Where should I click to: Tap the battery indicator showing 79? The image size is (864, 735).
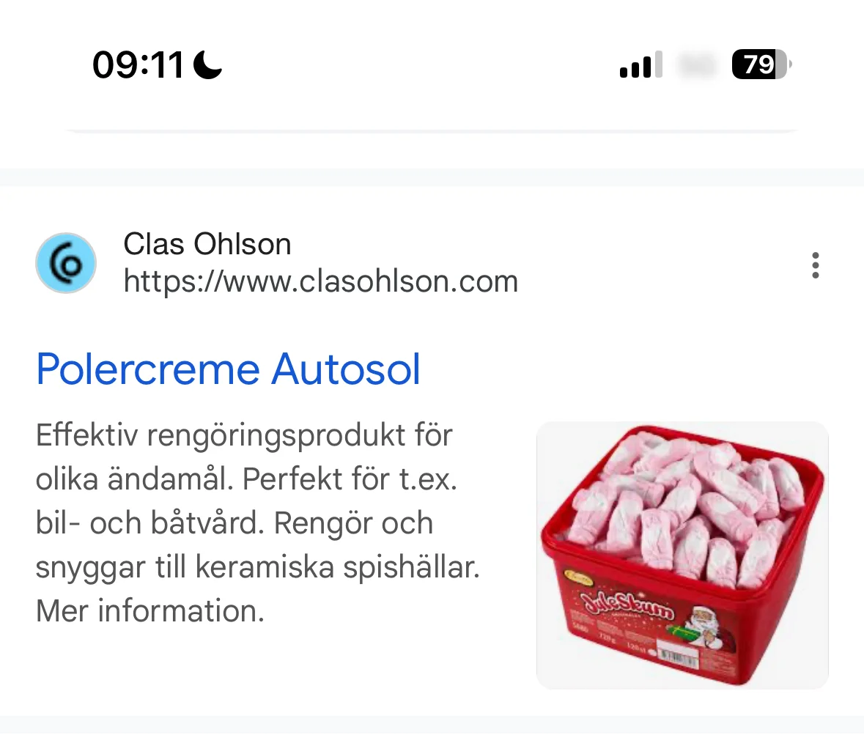pyautogui.click(x=761, y=64)
